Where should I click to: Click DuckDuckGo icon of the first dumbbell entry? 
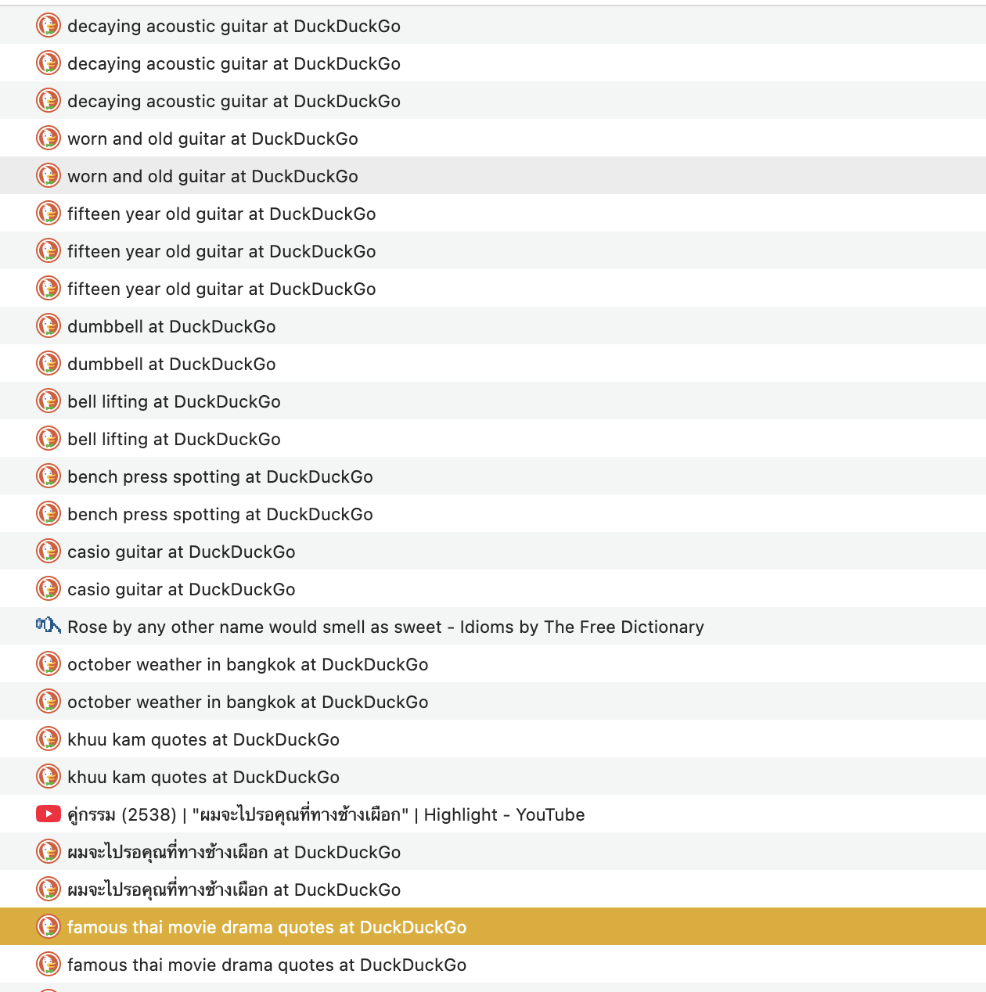[x=49, y=326]
